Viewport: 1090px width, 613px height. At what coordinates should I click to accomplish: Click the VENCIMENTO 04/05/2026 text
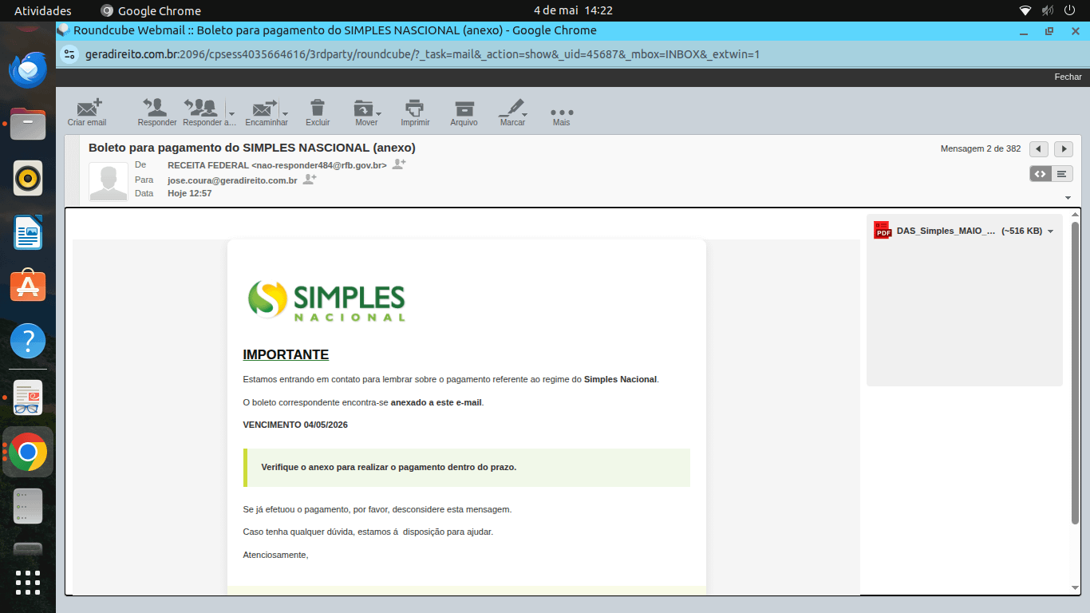[295, 425]
